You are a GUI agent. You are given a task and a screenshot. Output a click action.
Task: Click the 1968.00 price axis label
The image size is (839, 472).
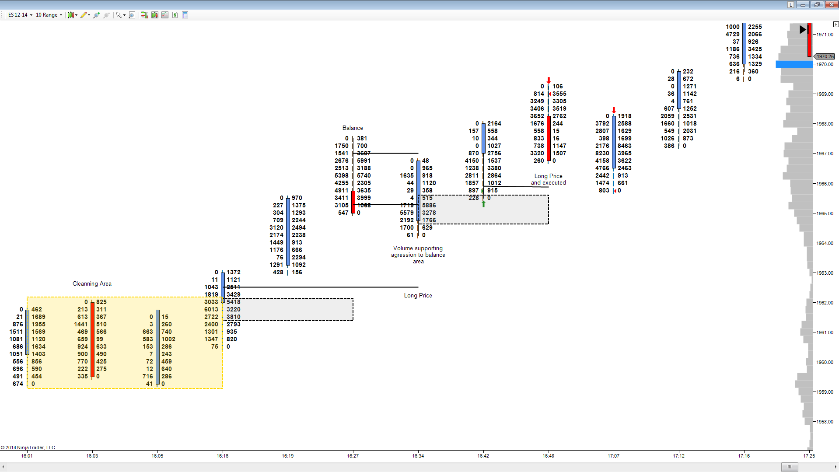pos(825,124)
